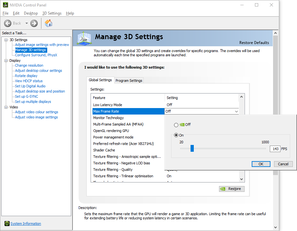
Task: Open Set Up Digital Audio task
Action: [30, 86]
